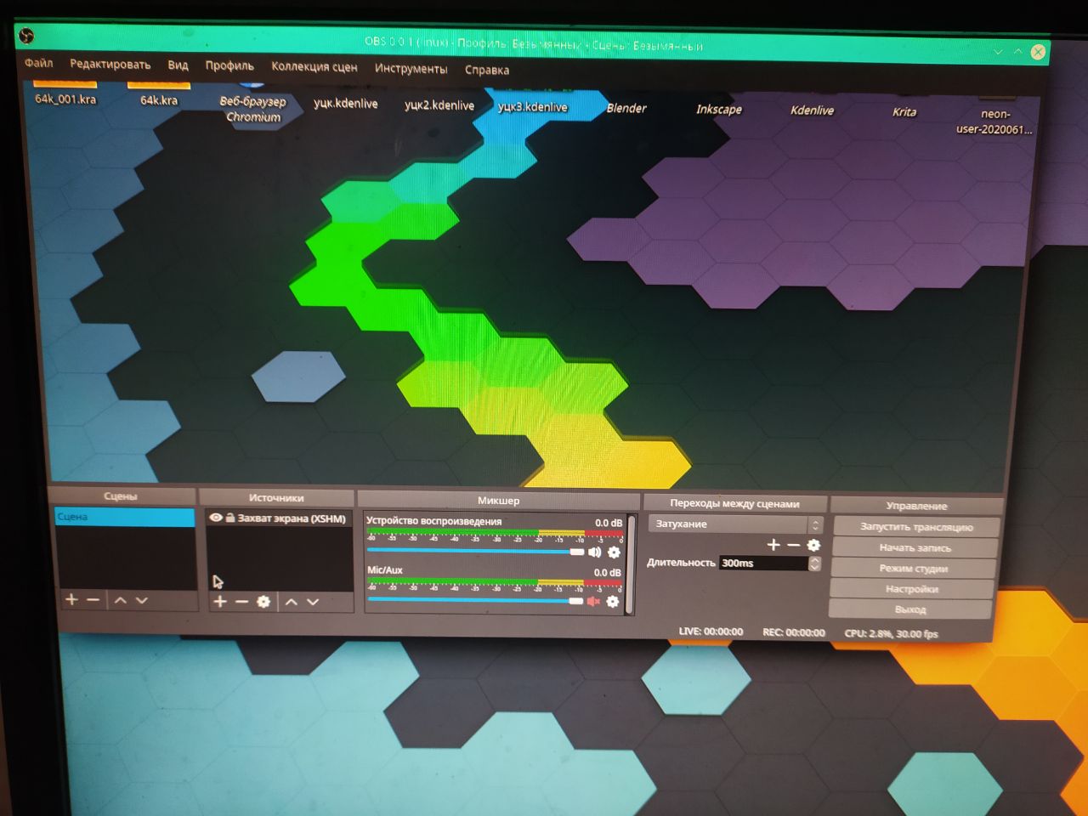1088x816 pixels.
Task: Adjust Длительность stepper arrows
Action: pos(814,564)
